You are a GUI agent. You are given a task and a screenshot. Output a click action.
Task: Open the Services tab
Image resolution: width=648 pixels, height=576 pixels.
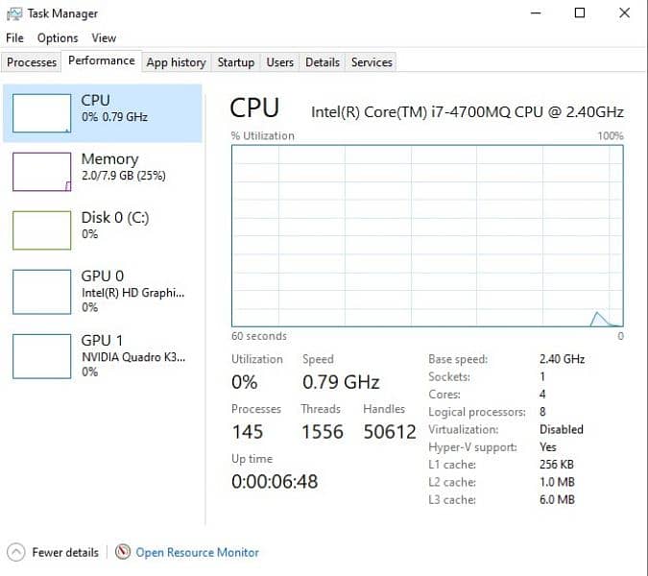pos(372,62)
